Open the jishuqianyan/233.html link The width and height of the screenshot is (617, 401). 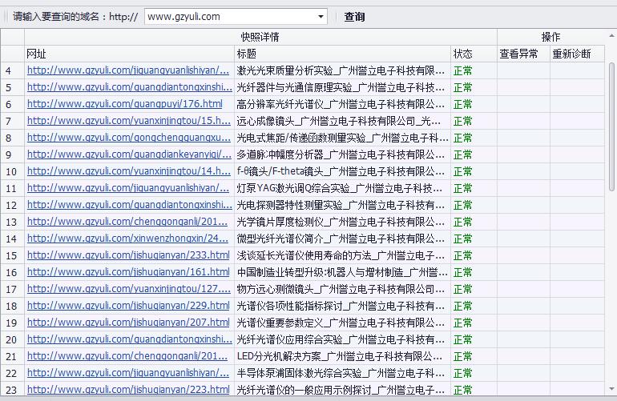click(x=128, y=255)
